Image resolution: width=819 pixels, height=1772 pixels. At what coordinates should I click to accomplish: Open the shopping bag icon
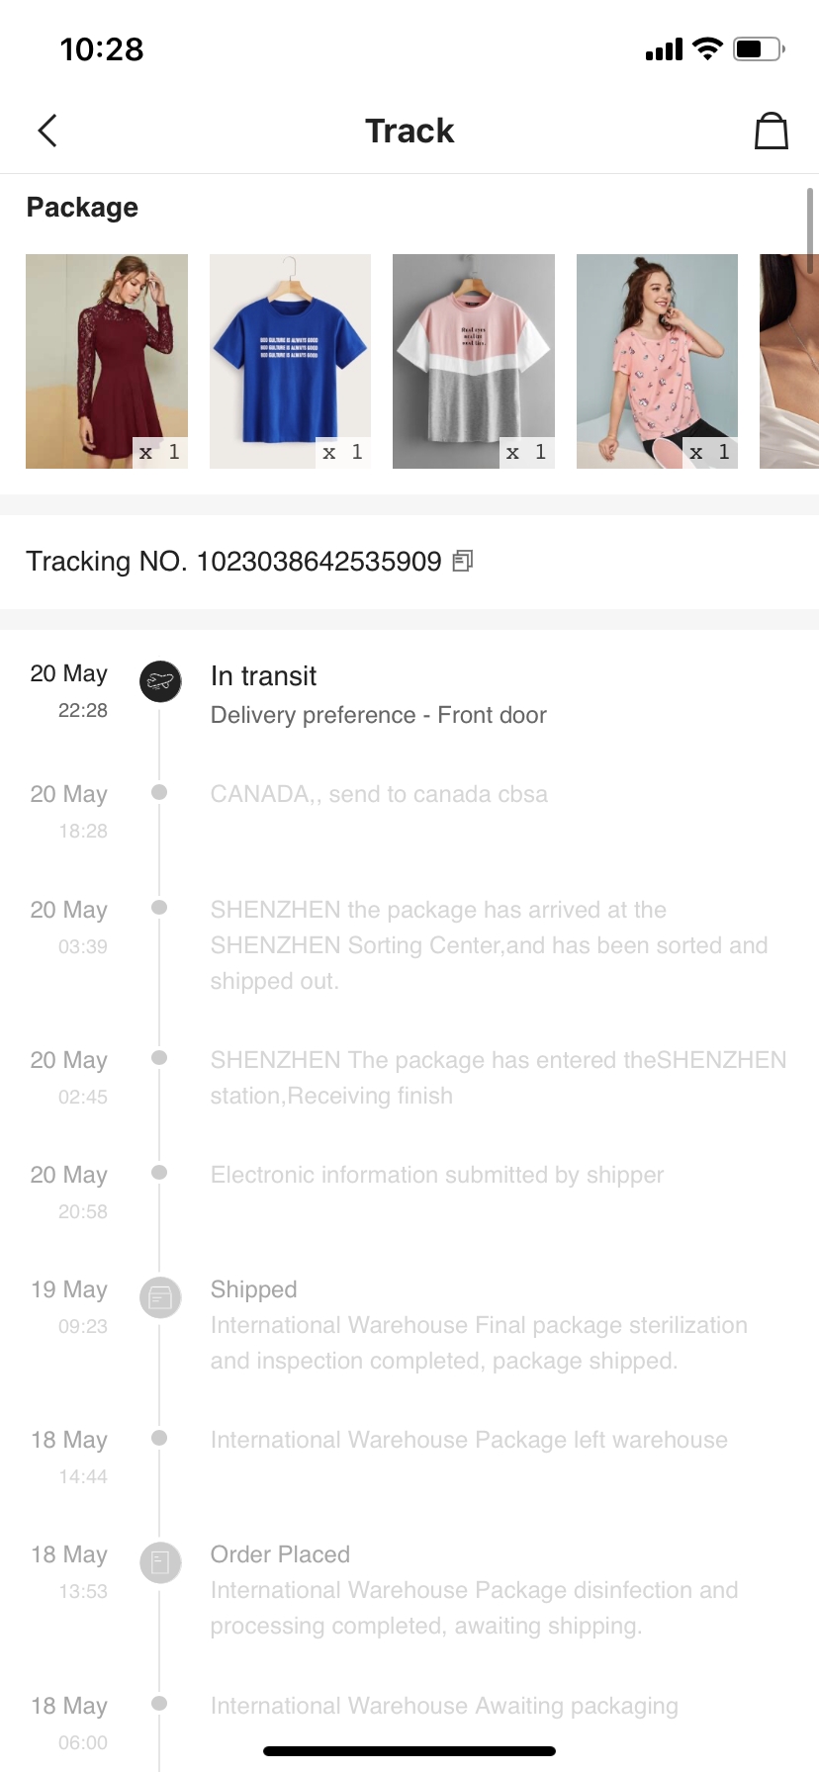(771, 131)
